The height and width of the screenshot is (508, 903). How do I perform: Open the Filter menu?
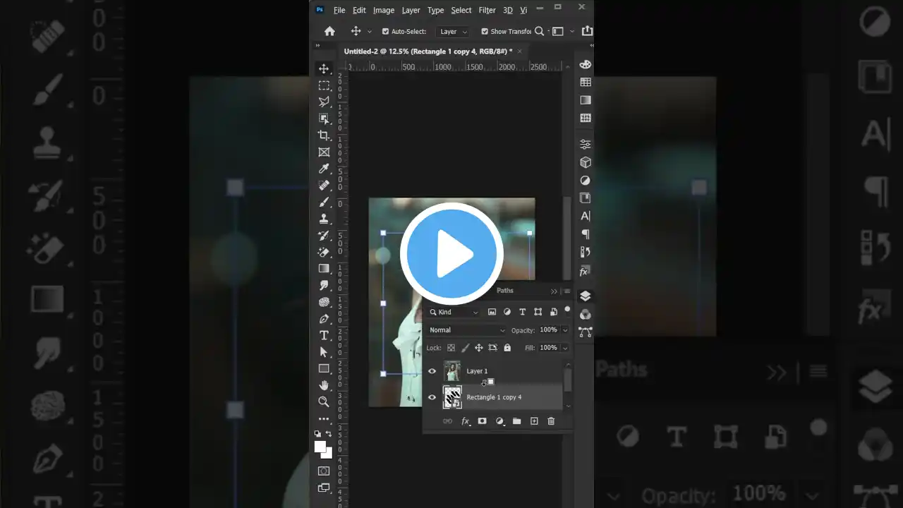(487, 10)
